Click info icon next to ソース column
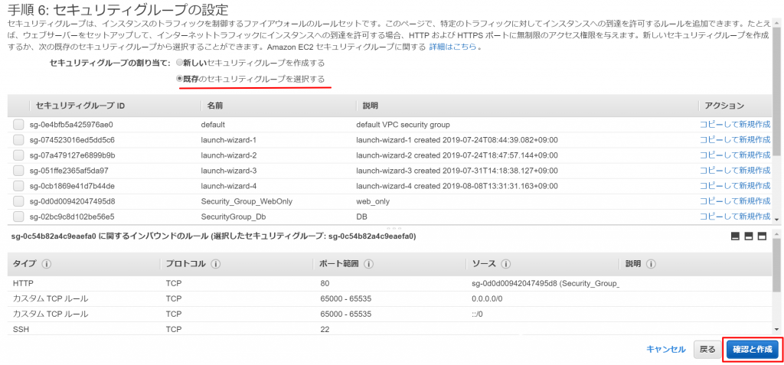784x365 pixels. [x=505, y=264]
